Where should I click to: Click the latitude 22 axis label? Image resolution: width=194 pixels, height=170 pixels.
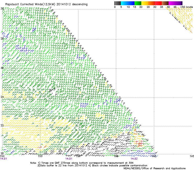pos(2,125)
